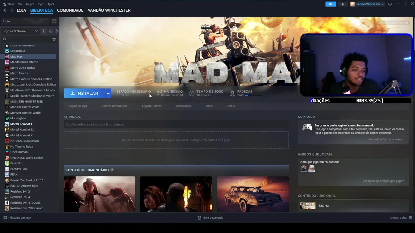Click the controller icon in Comando panel
The height and width of the screenshot is (233, 415).
pos(307,127)
